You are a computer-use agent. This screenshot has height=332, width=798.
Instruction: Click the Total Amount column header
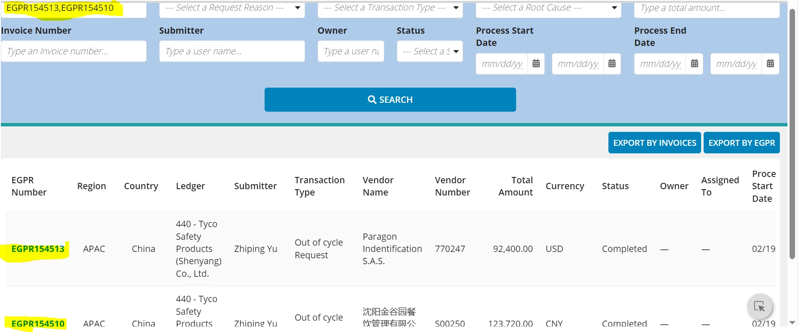[x=516, y=186]
